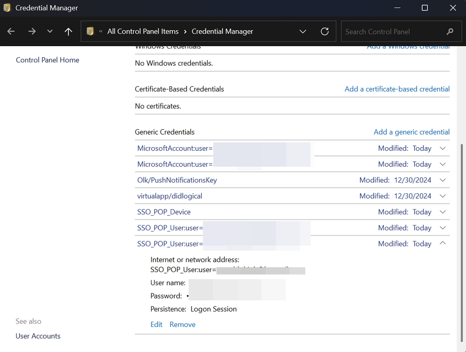
Task: Expand second MicrosoftAccount credential chevron
Action: point(443,164)
